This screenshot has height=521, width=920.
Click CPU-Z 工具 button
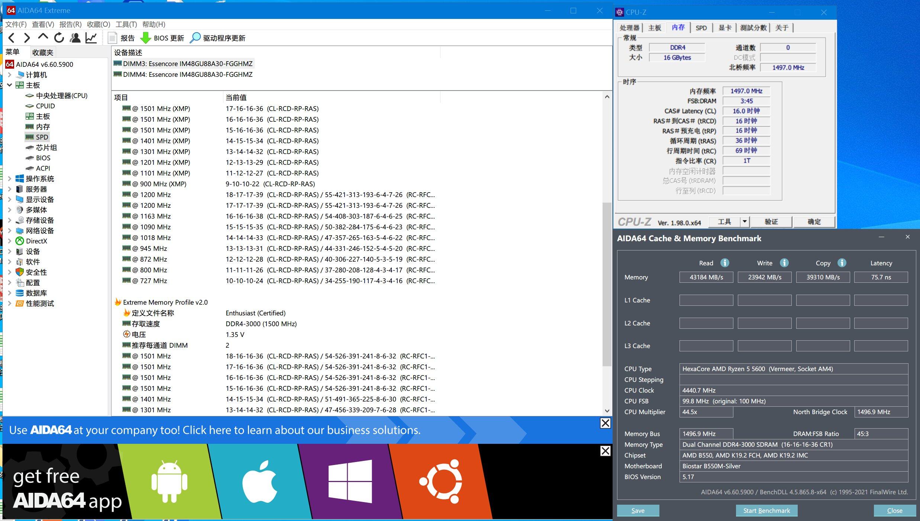pos(724,222)
